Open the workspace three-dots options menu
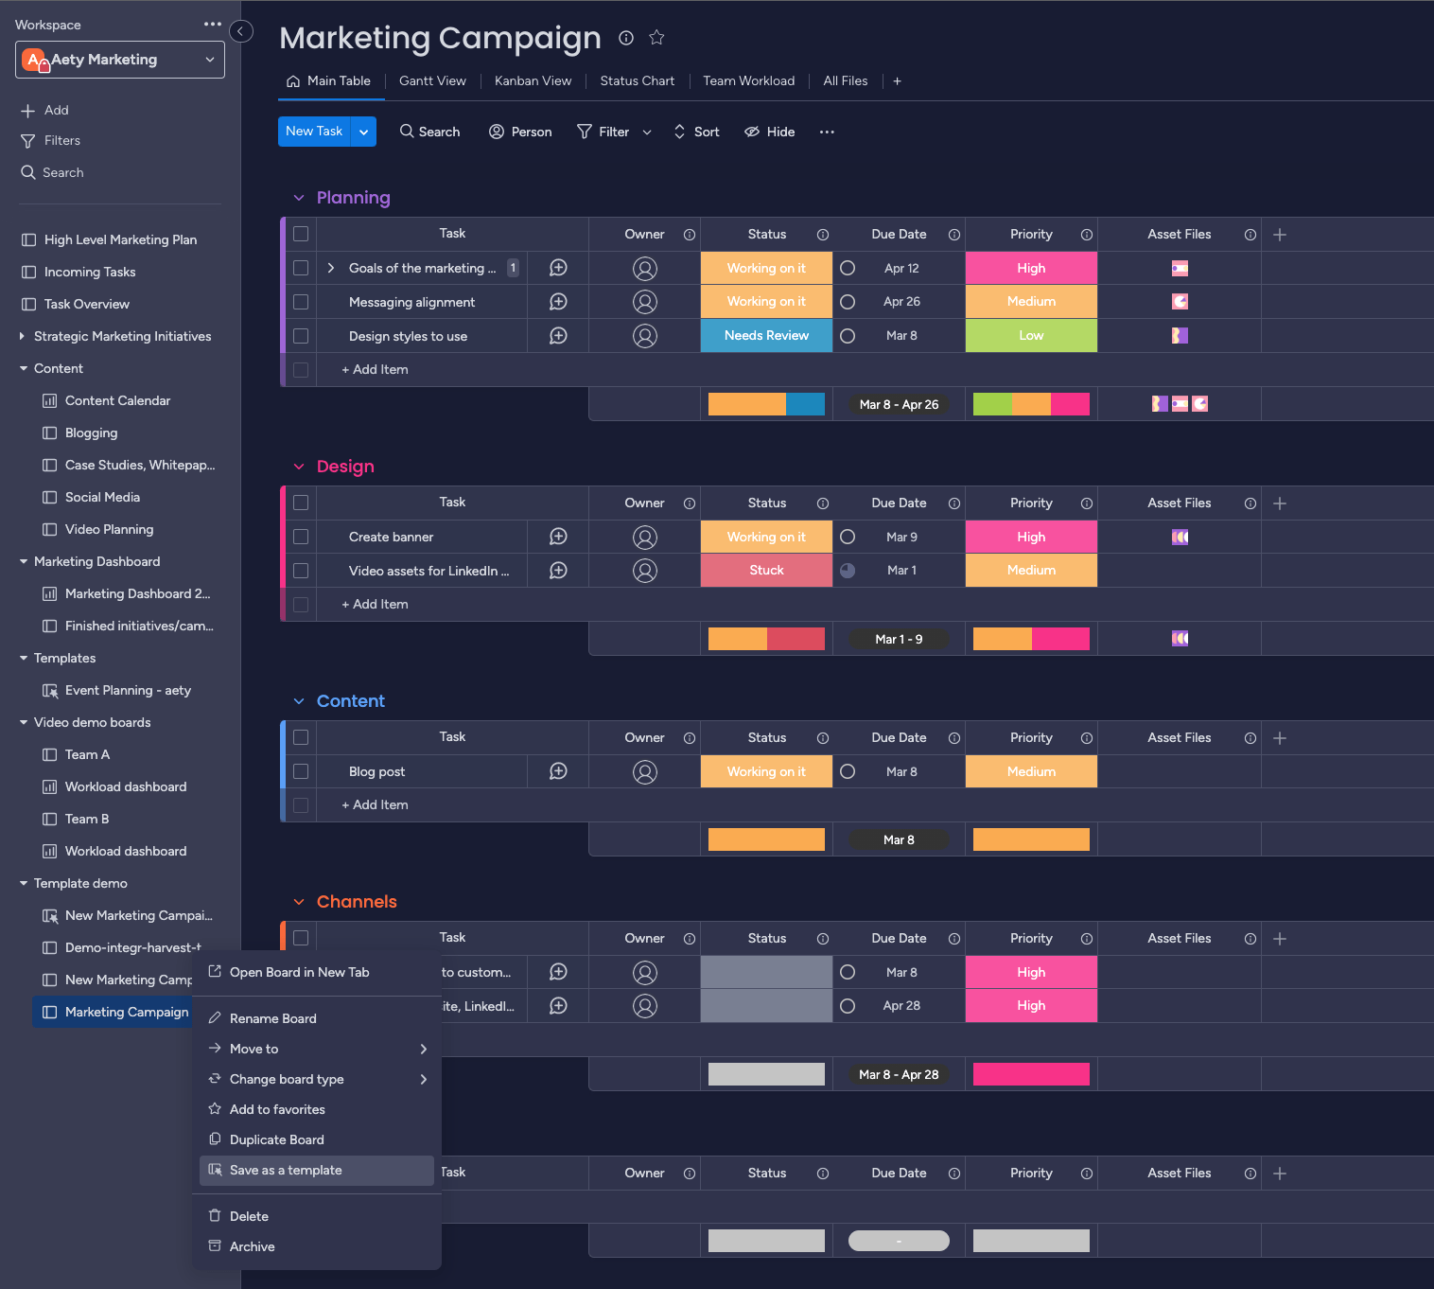 [213, 25]
